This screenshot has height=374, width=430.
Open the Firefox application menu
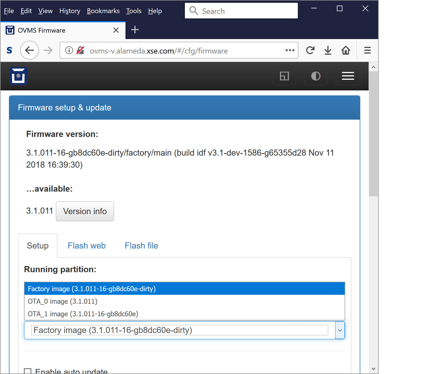[x=367, y=50]
